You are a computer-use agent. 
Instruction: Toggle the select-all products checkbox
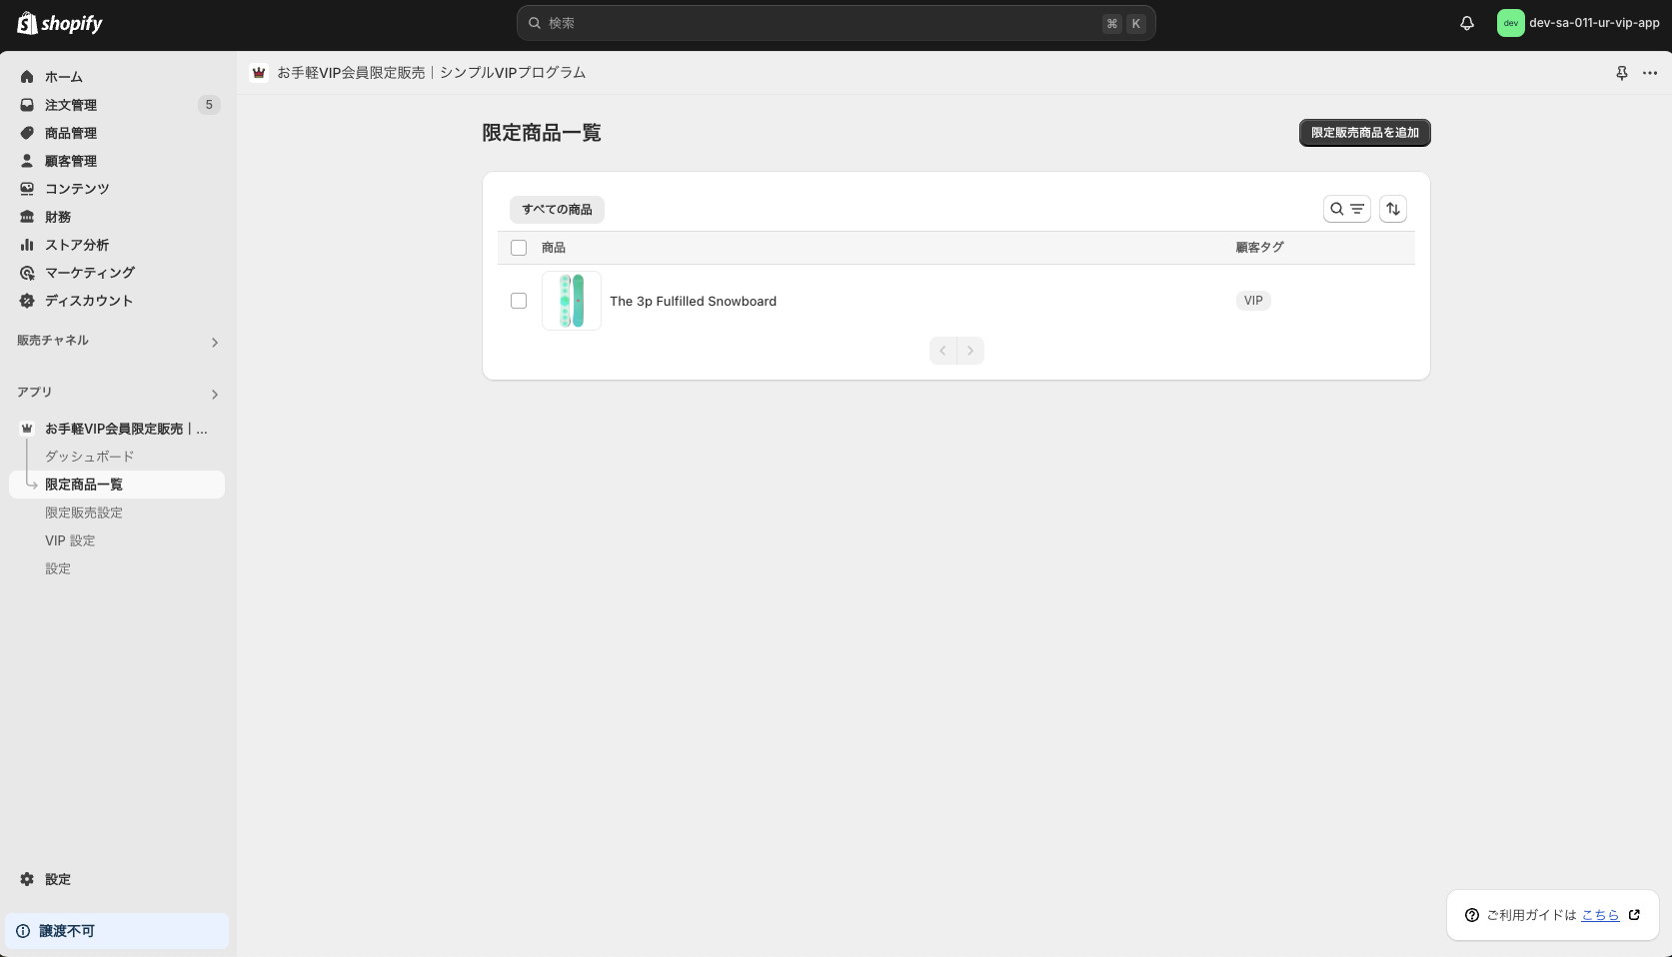click(x=519, y=248)
